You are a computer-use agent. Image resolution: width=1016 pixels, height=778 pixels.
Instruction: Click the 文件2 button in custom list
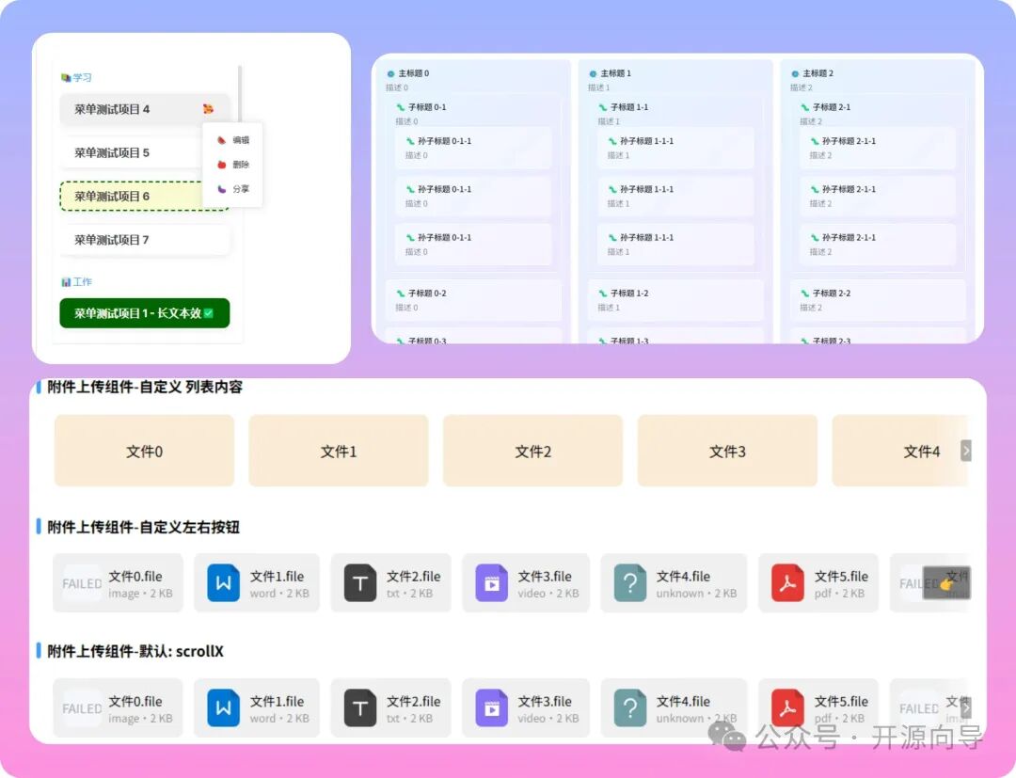[532, 451]
